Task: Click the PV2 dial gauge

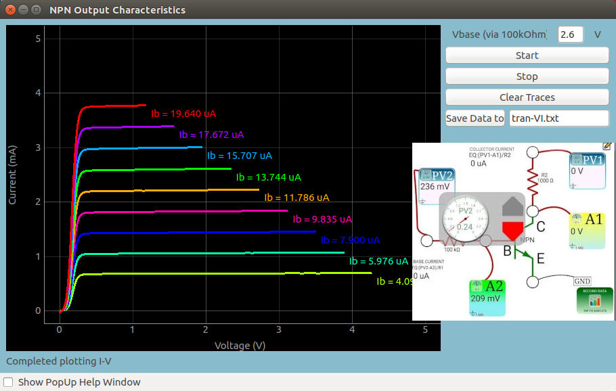Action: point(465,223)
